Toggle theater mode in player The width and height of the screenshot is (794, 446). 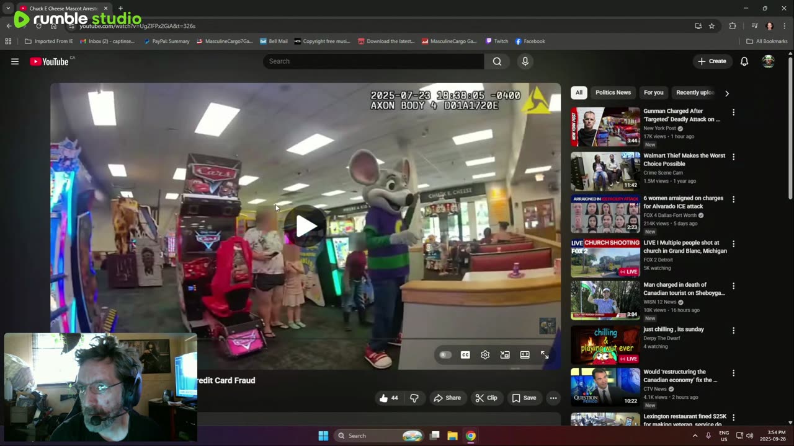pyautogui.click(x=525, y=355)
